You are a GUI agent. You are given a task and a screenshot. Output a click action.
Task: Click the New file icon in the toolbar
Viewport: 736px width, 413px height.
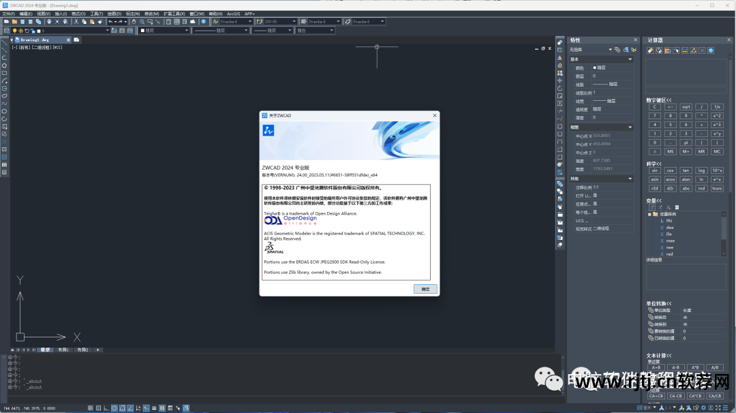click(x=6, y=22)
